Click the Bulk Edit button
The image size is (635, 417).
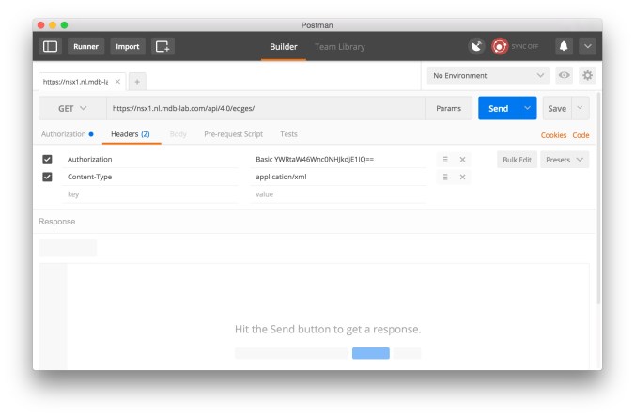pyautogui.click(x=517, y=160)
